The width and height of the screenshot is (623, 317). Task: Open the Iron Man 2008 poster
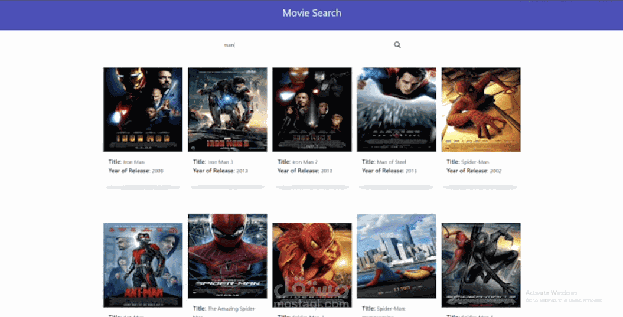(143, 110)
